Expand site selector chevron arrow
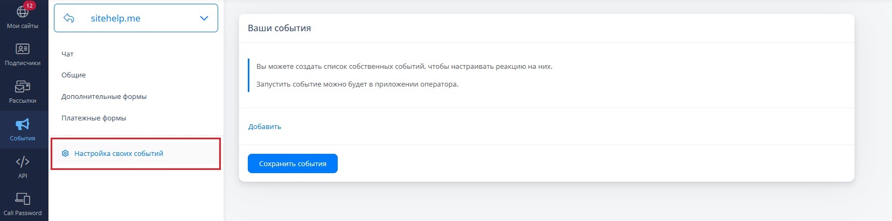 204,18
